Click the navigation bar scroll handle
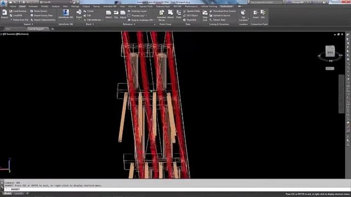This screenshot has width=351, height=197. [x=341, y=94]
